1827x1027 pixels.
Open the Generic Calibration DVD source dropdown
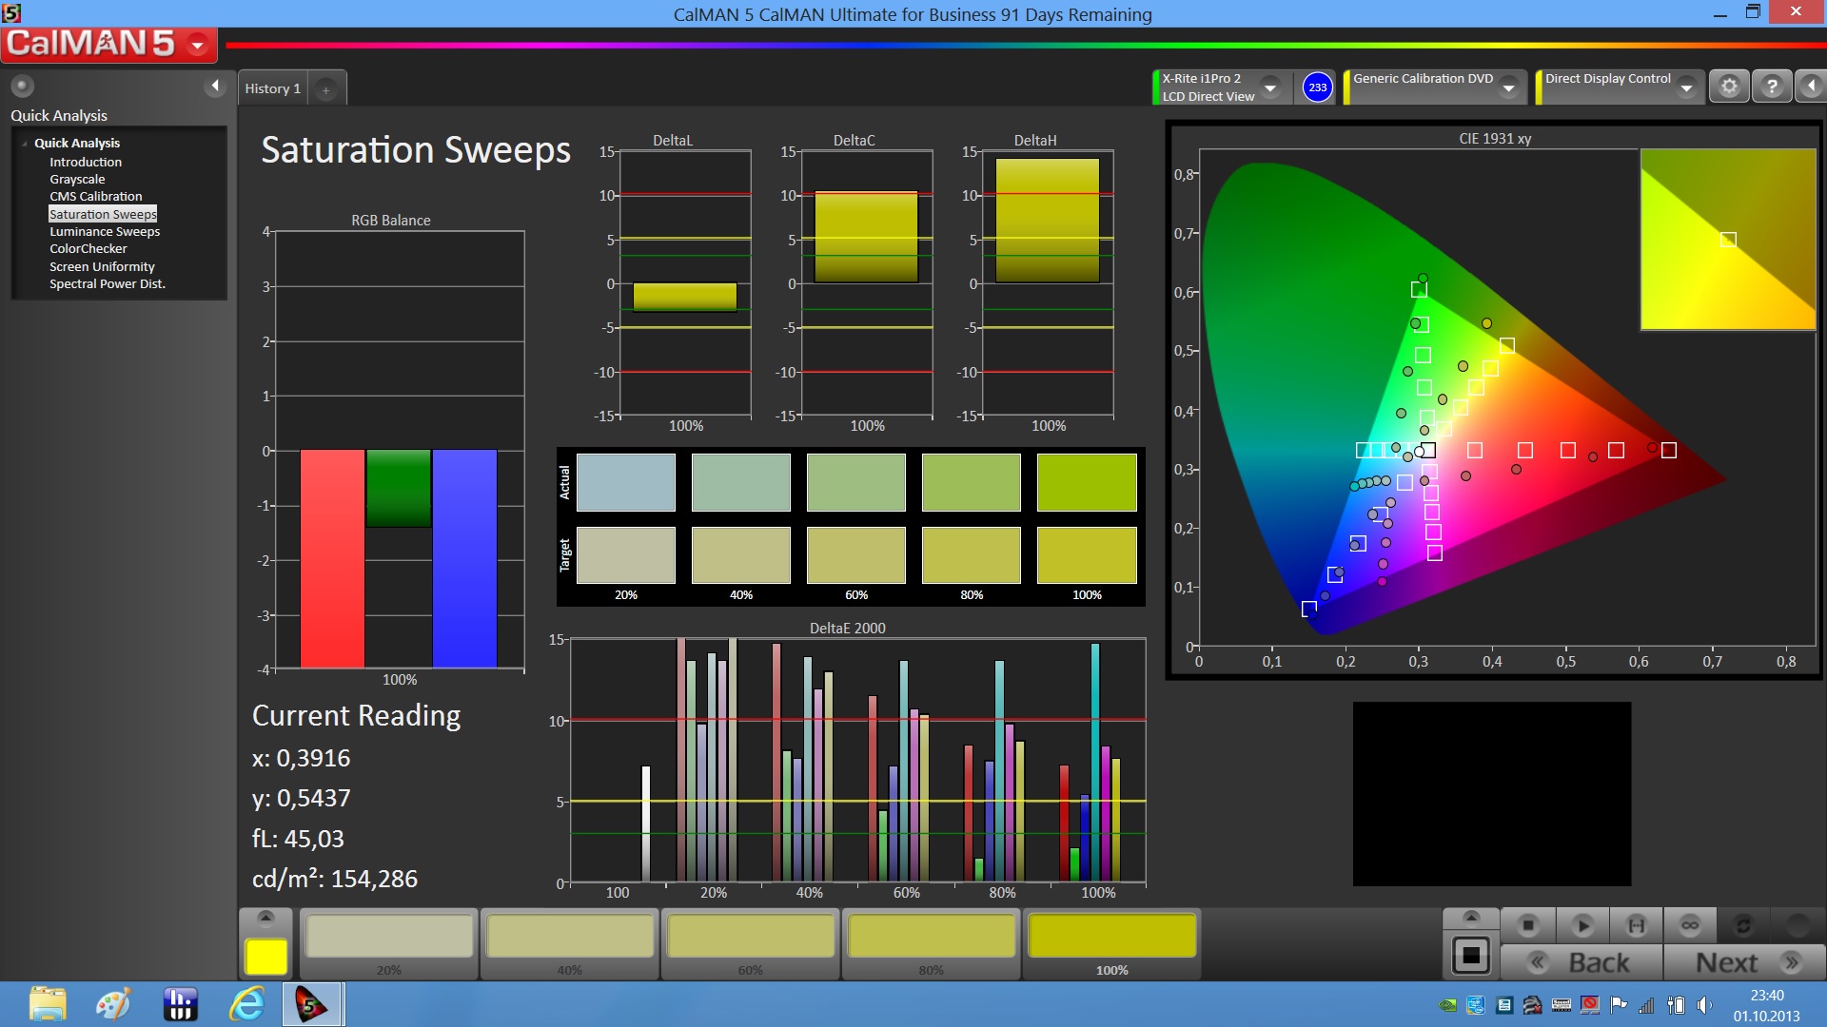1508,87
